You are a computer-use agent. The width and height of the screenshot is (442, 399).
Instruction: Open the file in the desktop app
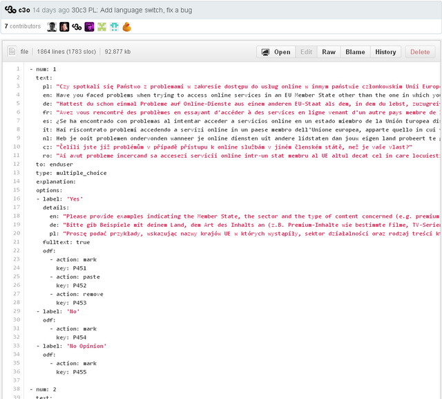coord(276,52)
